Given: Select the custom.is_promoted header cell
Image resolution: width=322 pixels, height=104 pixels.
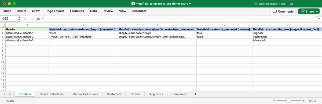Looking at the screenshot, I should [224, 29].
